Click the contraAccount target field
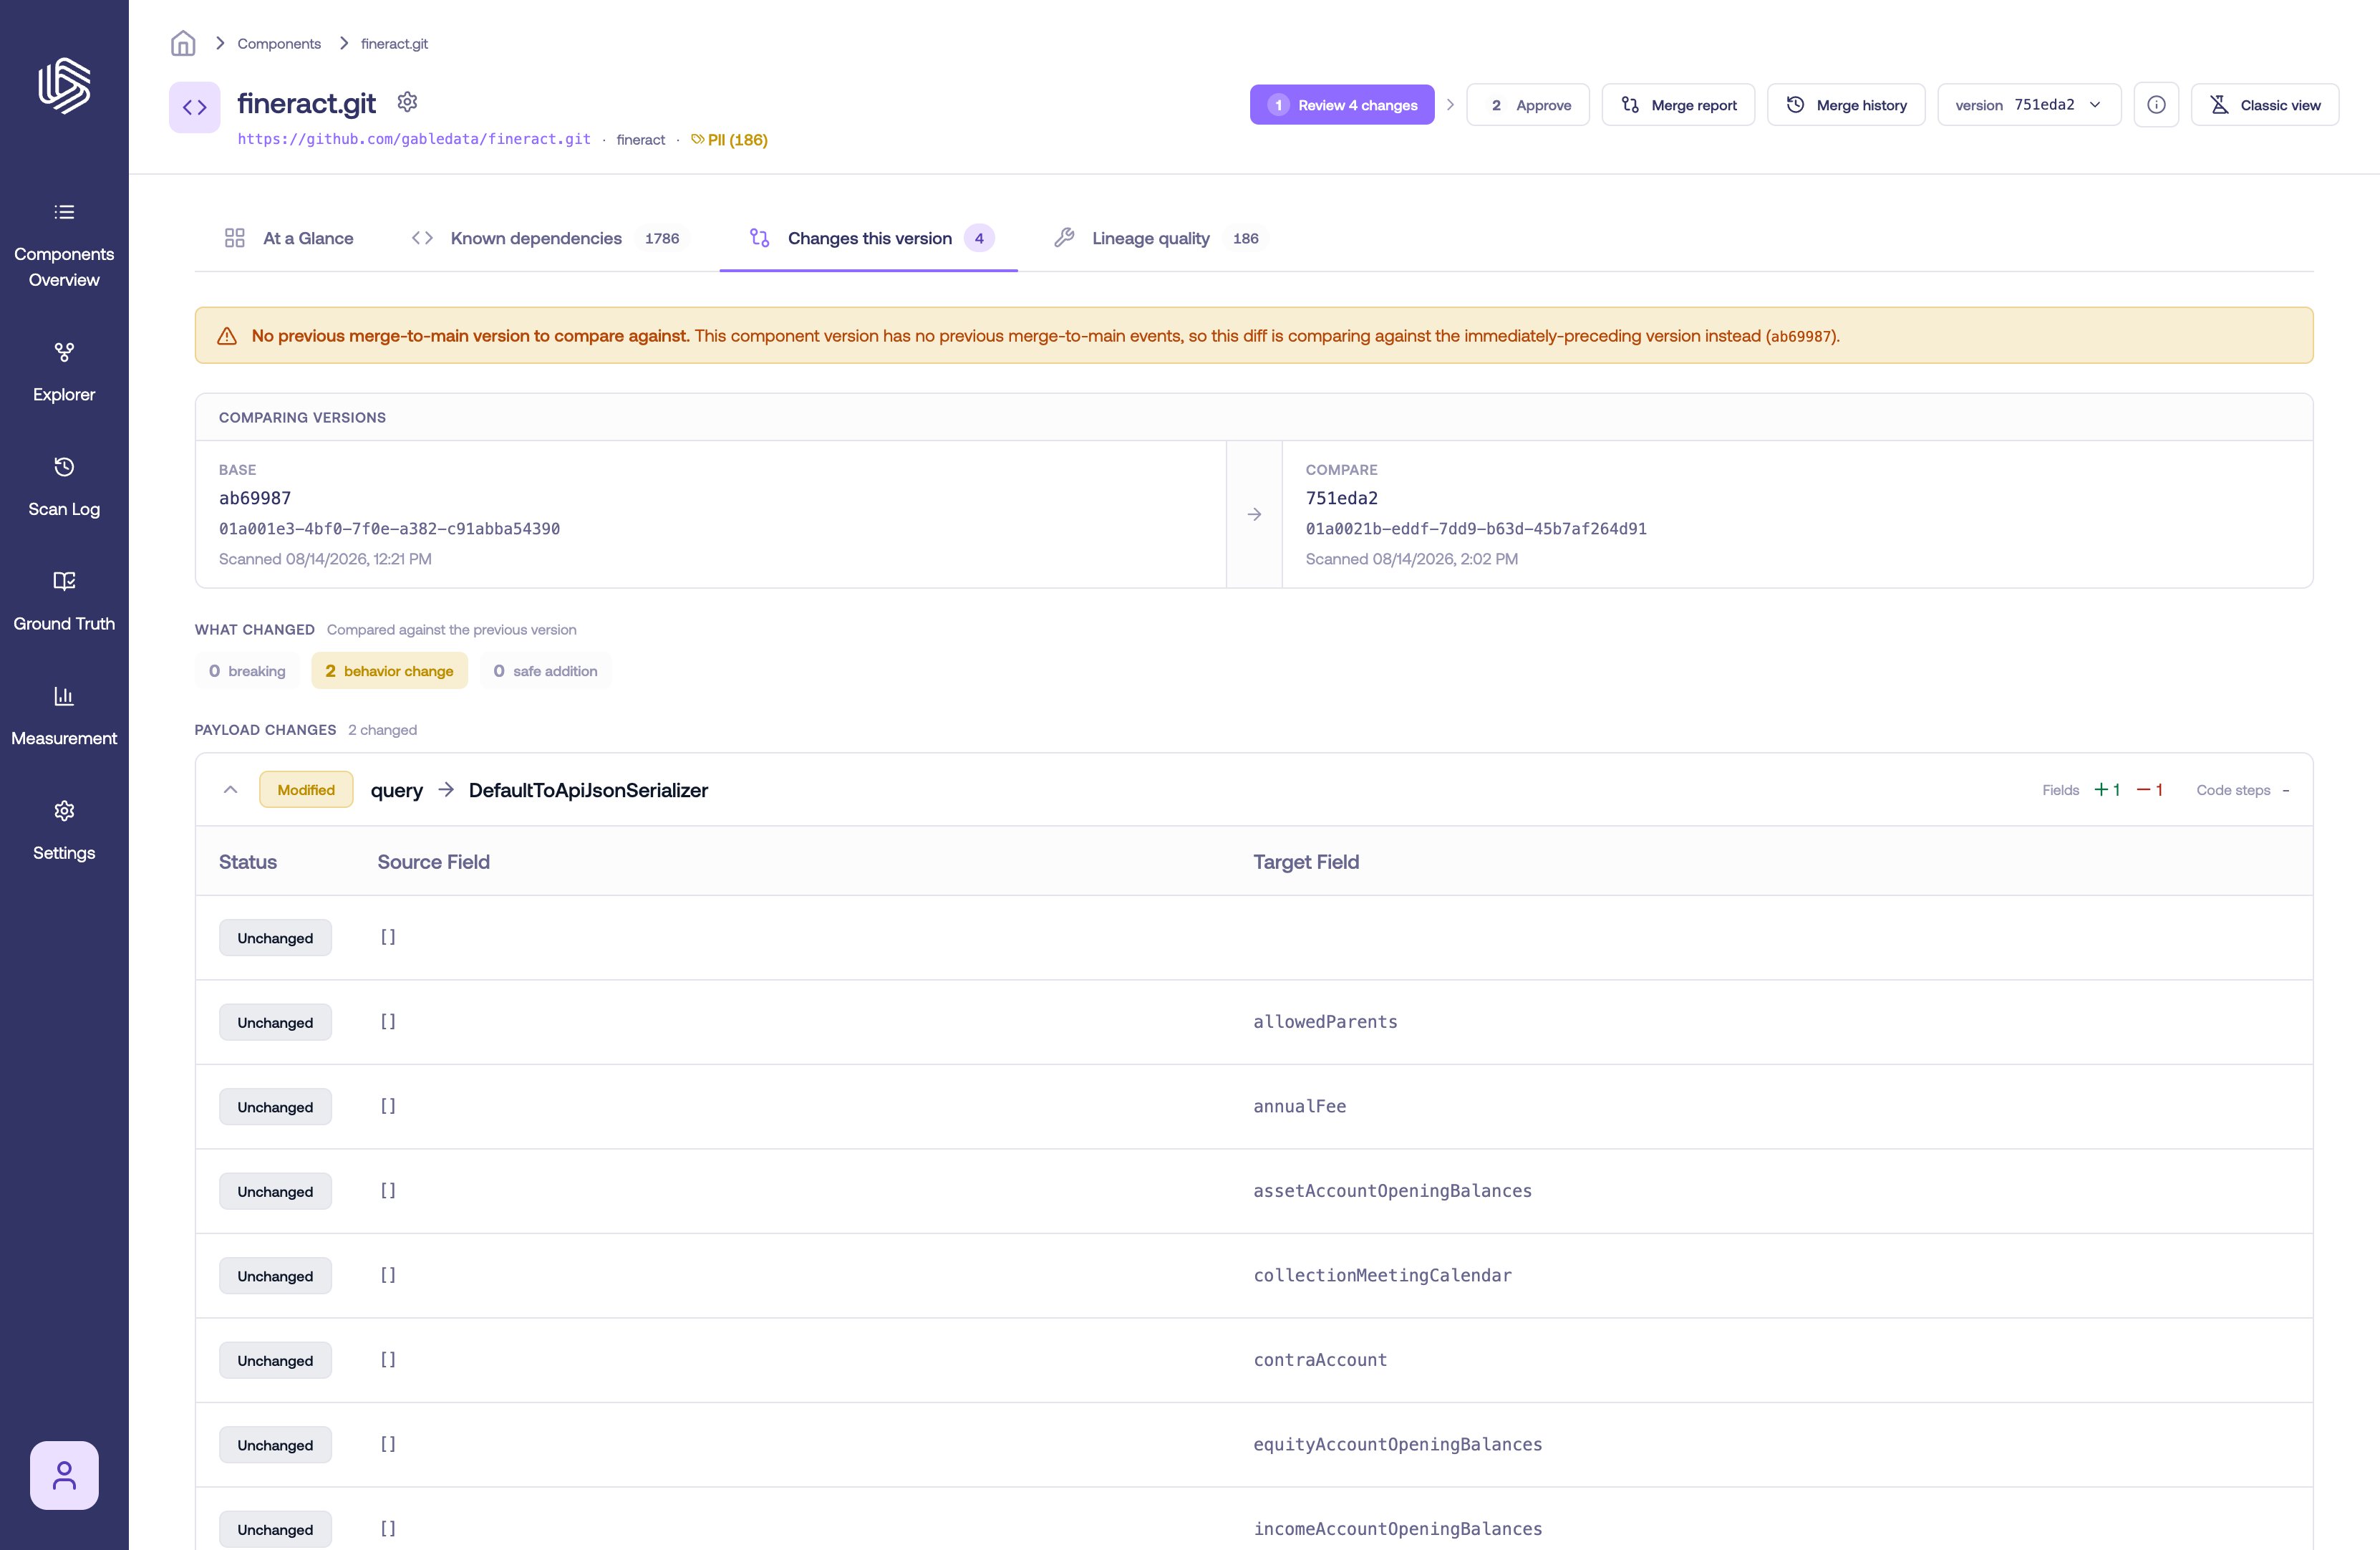This screenshot has width=2380, height=1550. pyautogui.click(x=1320, y=1360)
